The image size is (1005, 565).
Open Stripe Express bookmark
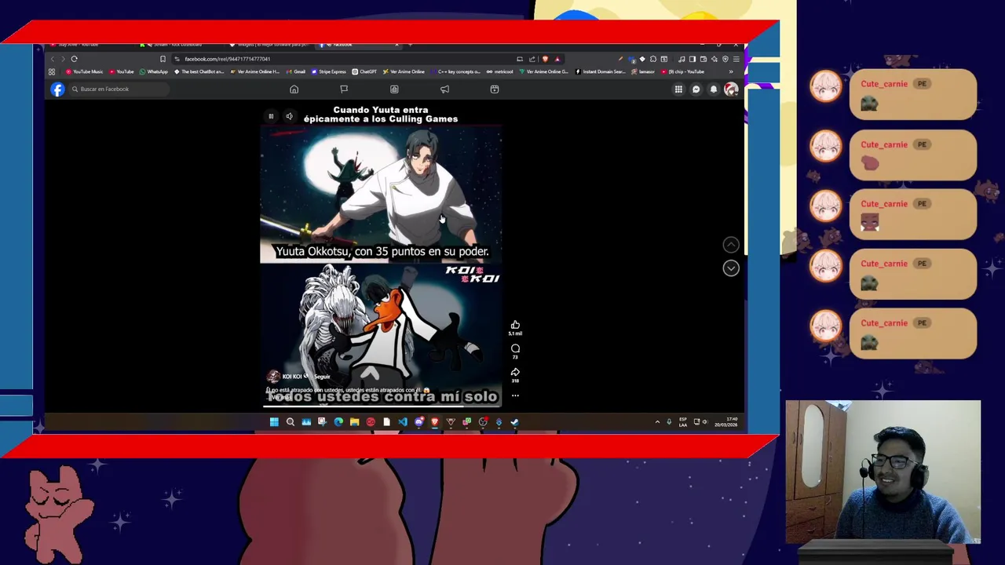coord(329,71)
